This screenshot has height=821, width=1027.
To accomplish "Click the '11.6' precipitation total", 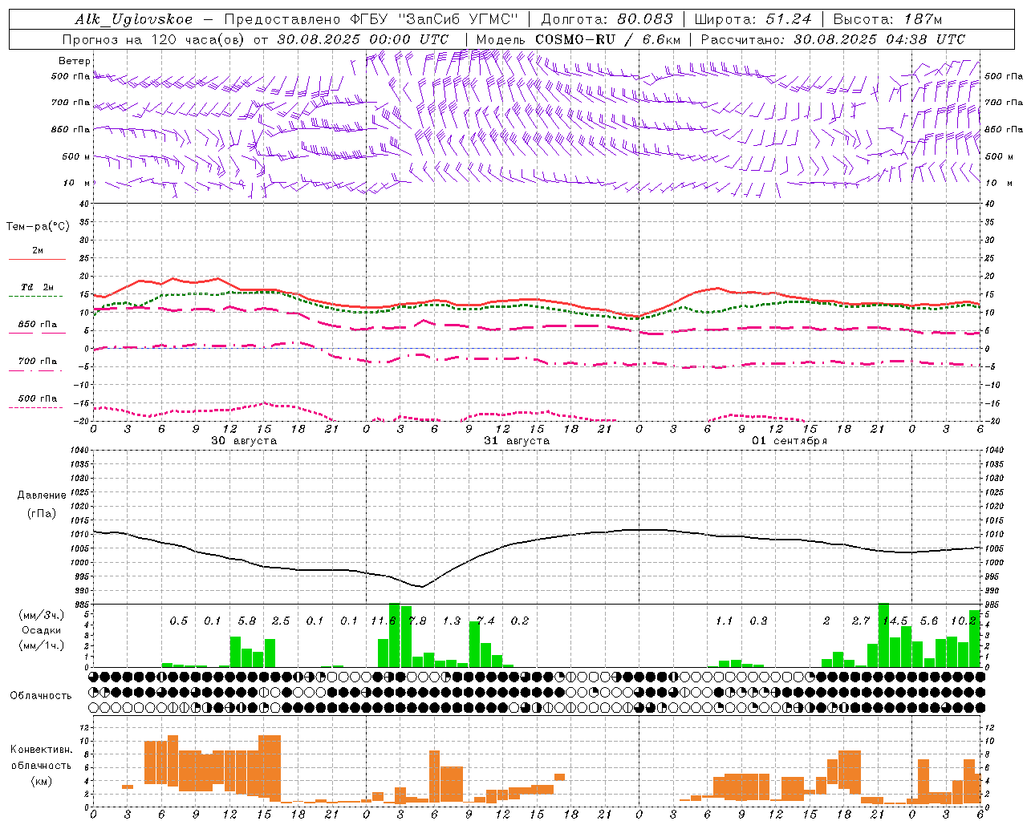I will [383, 621].
